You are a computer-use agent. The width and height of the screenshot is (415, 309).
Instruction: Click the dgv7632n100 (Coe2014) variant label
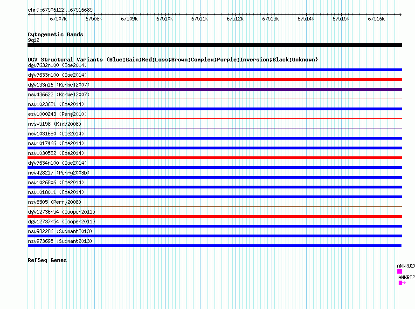pyautogui.click(x=57, y=65)
